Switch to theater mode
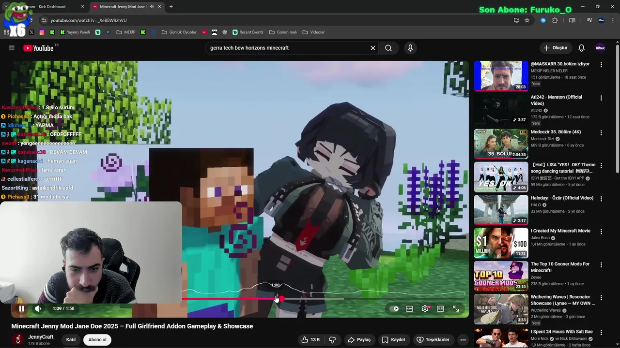Screen dimensions: 620x348 (440, 308)
